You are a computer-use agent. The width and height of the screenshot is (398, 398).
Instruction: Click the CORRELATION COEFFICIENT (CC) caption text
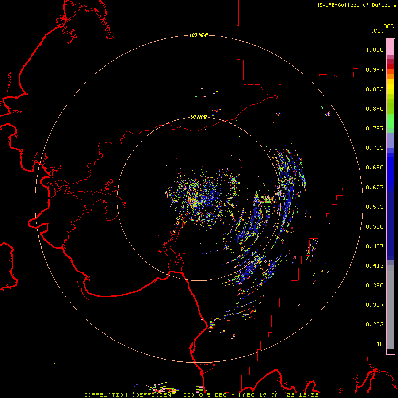pyautogui.click(x=139, y=395)
